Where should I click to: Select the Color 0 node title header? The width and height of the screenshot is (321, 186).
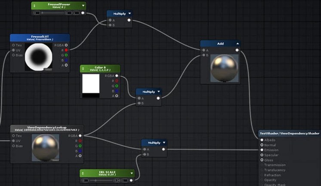tap(100, 69)
